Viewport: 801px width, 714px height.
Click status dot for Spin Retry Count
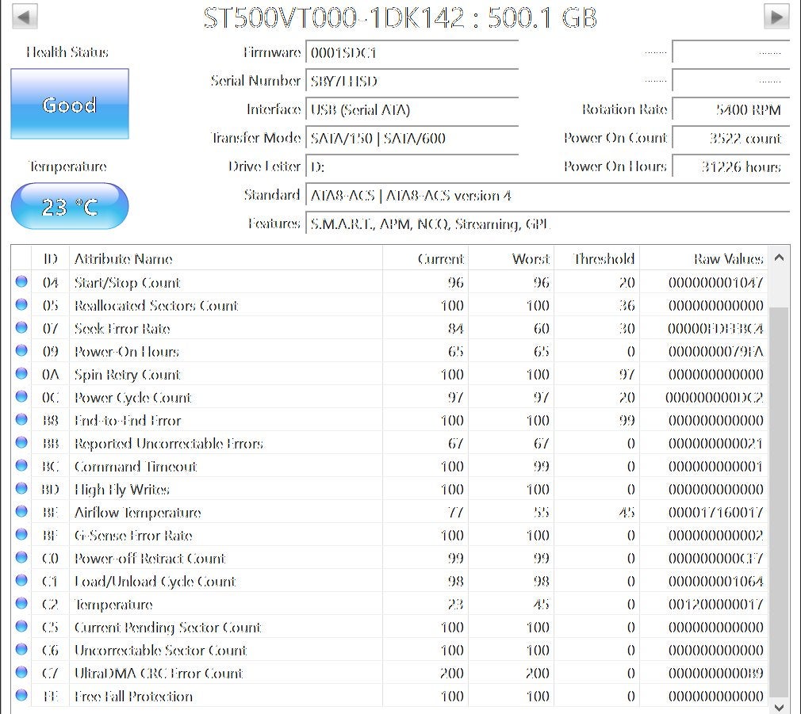[x=21, y=373]
